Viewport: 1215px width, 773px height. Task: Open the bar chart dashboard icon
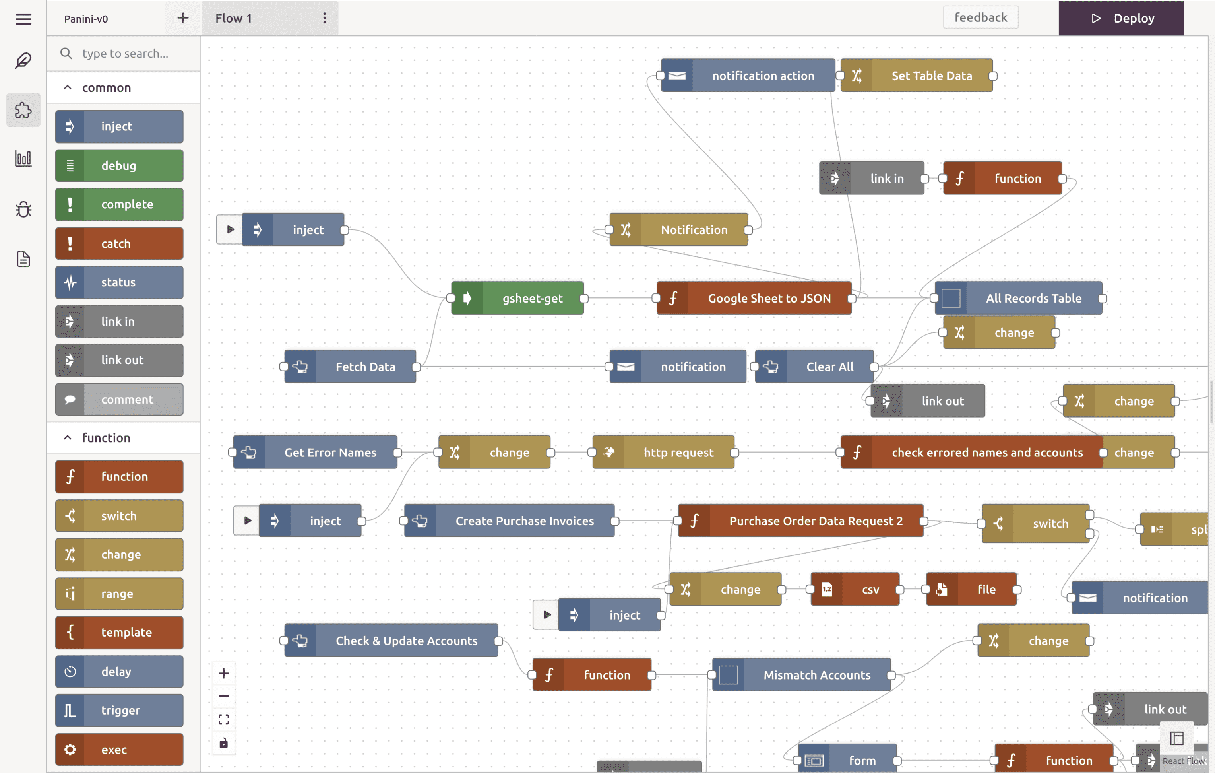click(23, 159)
